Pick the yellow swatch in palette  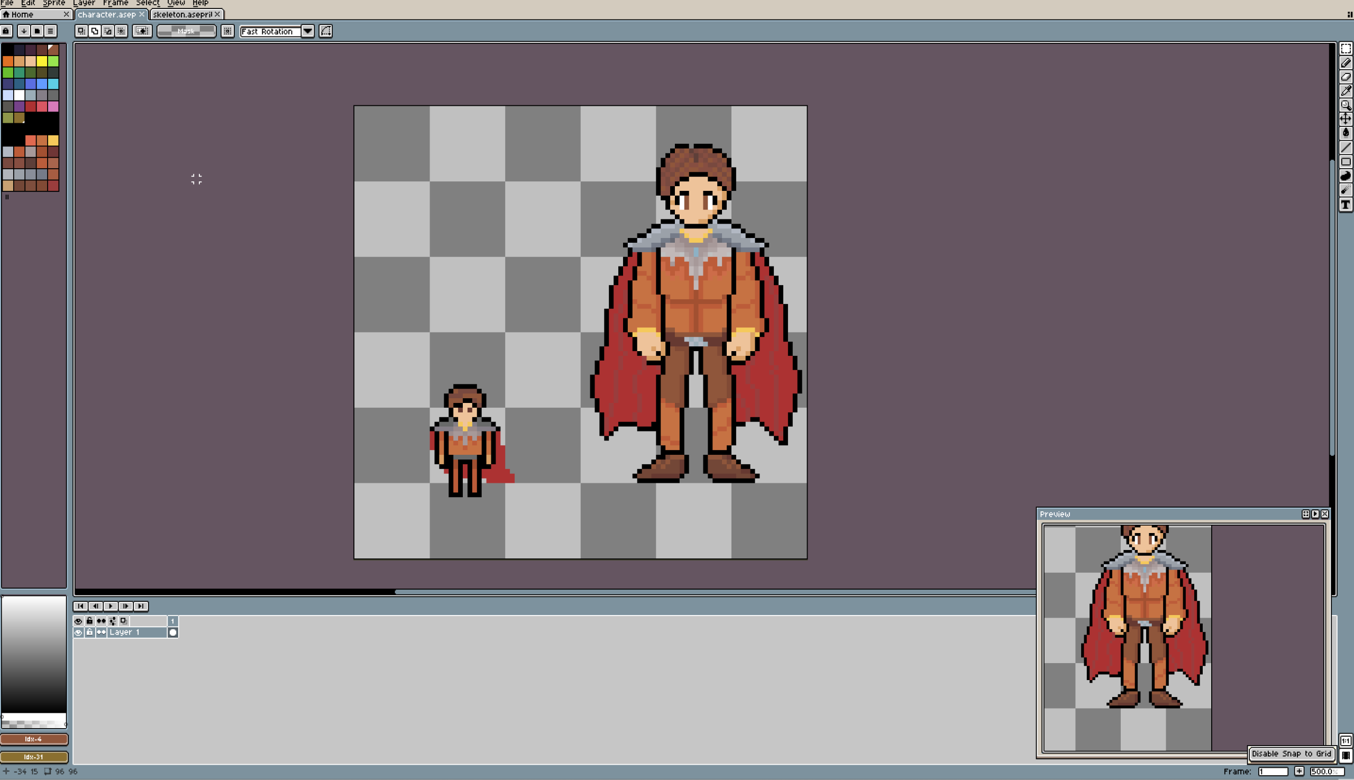pos(42,61)
